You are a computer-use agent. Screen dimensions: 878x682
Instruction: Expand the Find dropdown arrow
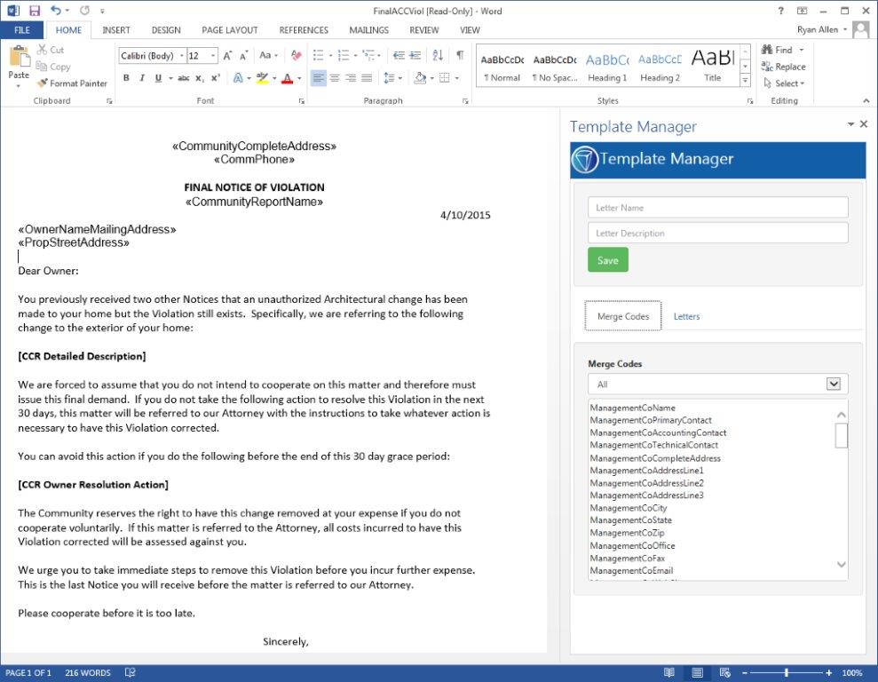802,50
